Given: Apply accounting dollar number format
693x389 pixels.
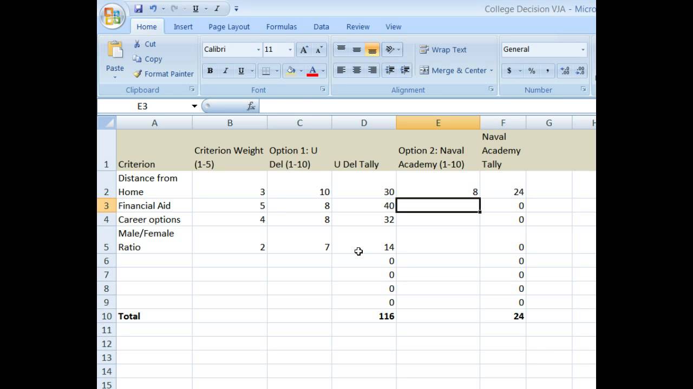Looking at the screenshot, I should coord(509,71).
